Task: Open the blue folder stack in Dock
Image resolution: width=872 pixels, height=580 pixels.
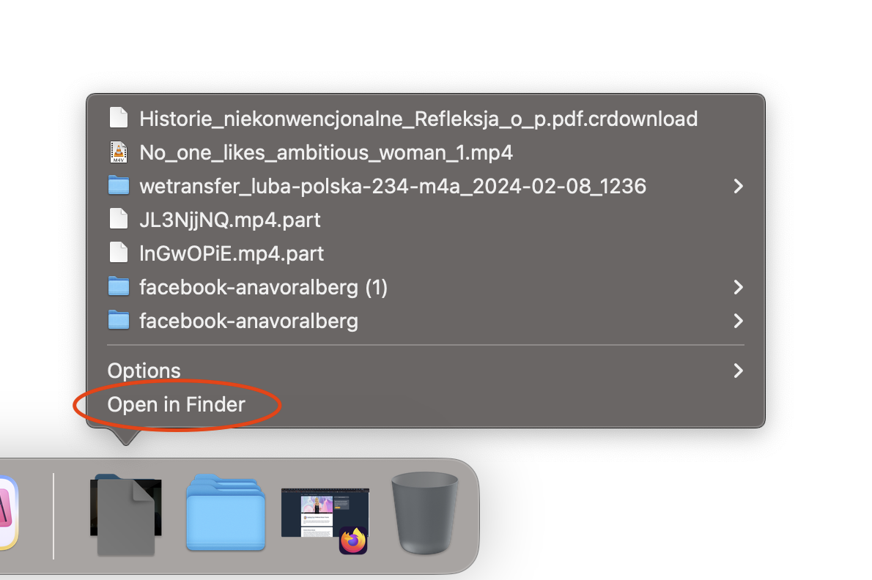Action: [225, 512]
